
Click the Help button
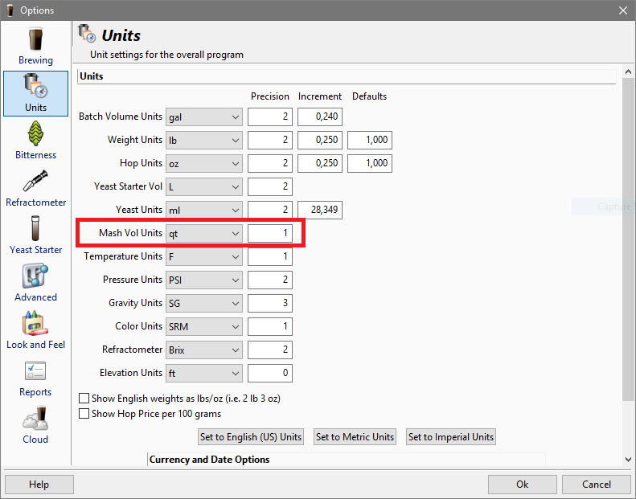(39, 485)
